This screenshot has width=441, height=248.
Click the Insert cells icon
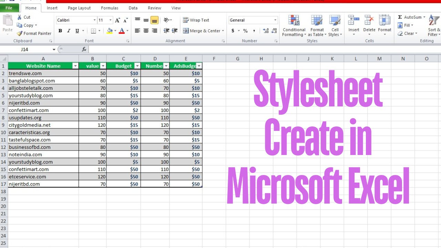coord(354,20)
